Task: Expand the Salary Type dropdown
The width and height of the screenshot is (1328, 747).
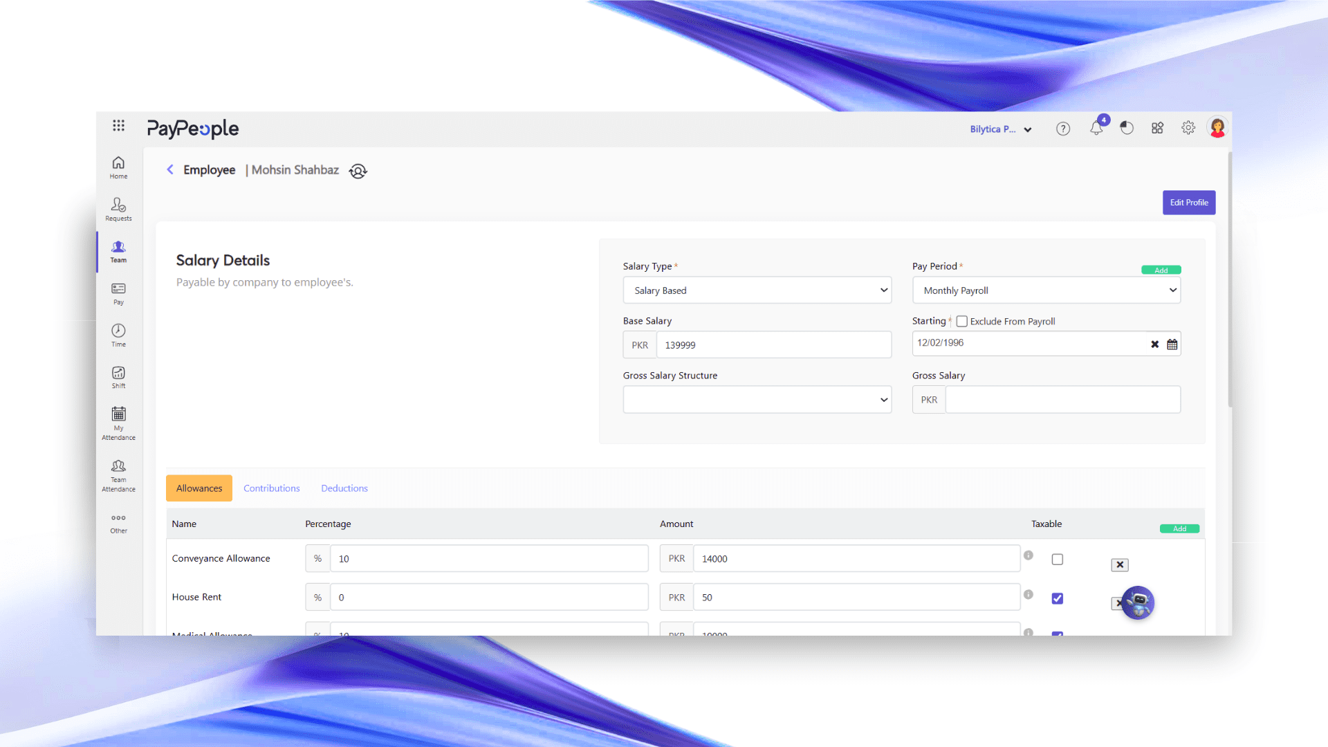Action: [x=757, y=290]
